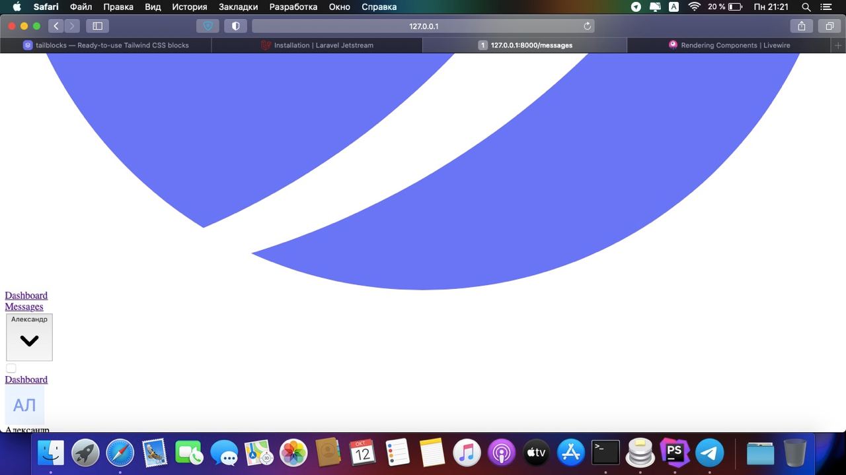The height and width of the screenshot is (475, 846).
Task: Expand the Александр user dropdown button
Action: (29, 337)
